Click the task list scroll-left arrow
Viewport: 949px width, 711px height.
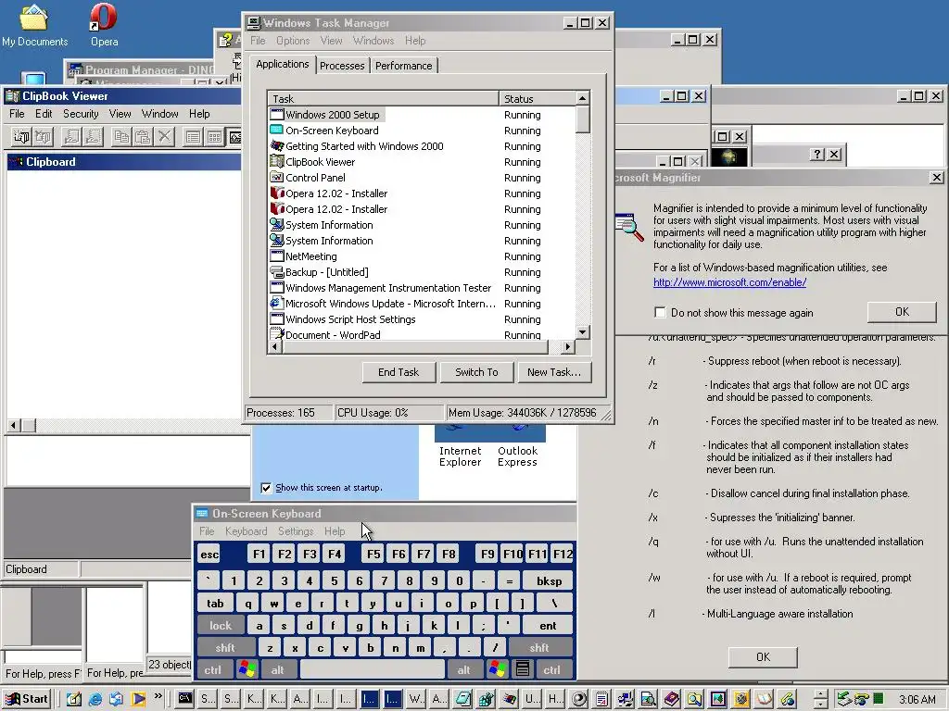(x=274, y=346)
